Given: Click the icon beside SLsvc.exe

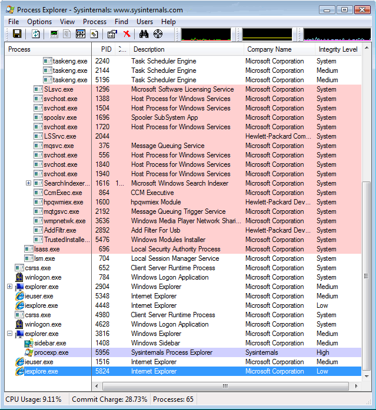Looking at the screenshot, I should (38, 89).
